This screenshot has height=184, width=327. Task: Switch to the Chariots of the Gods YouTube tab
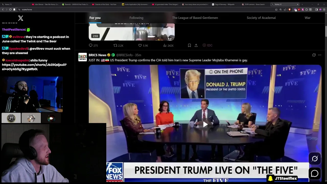pyautogui.click(x=105, y=4)
